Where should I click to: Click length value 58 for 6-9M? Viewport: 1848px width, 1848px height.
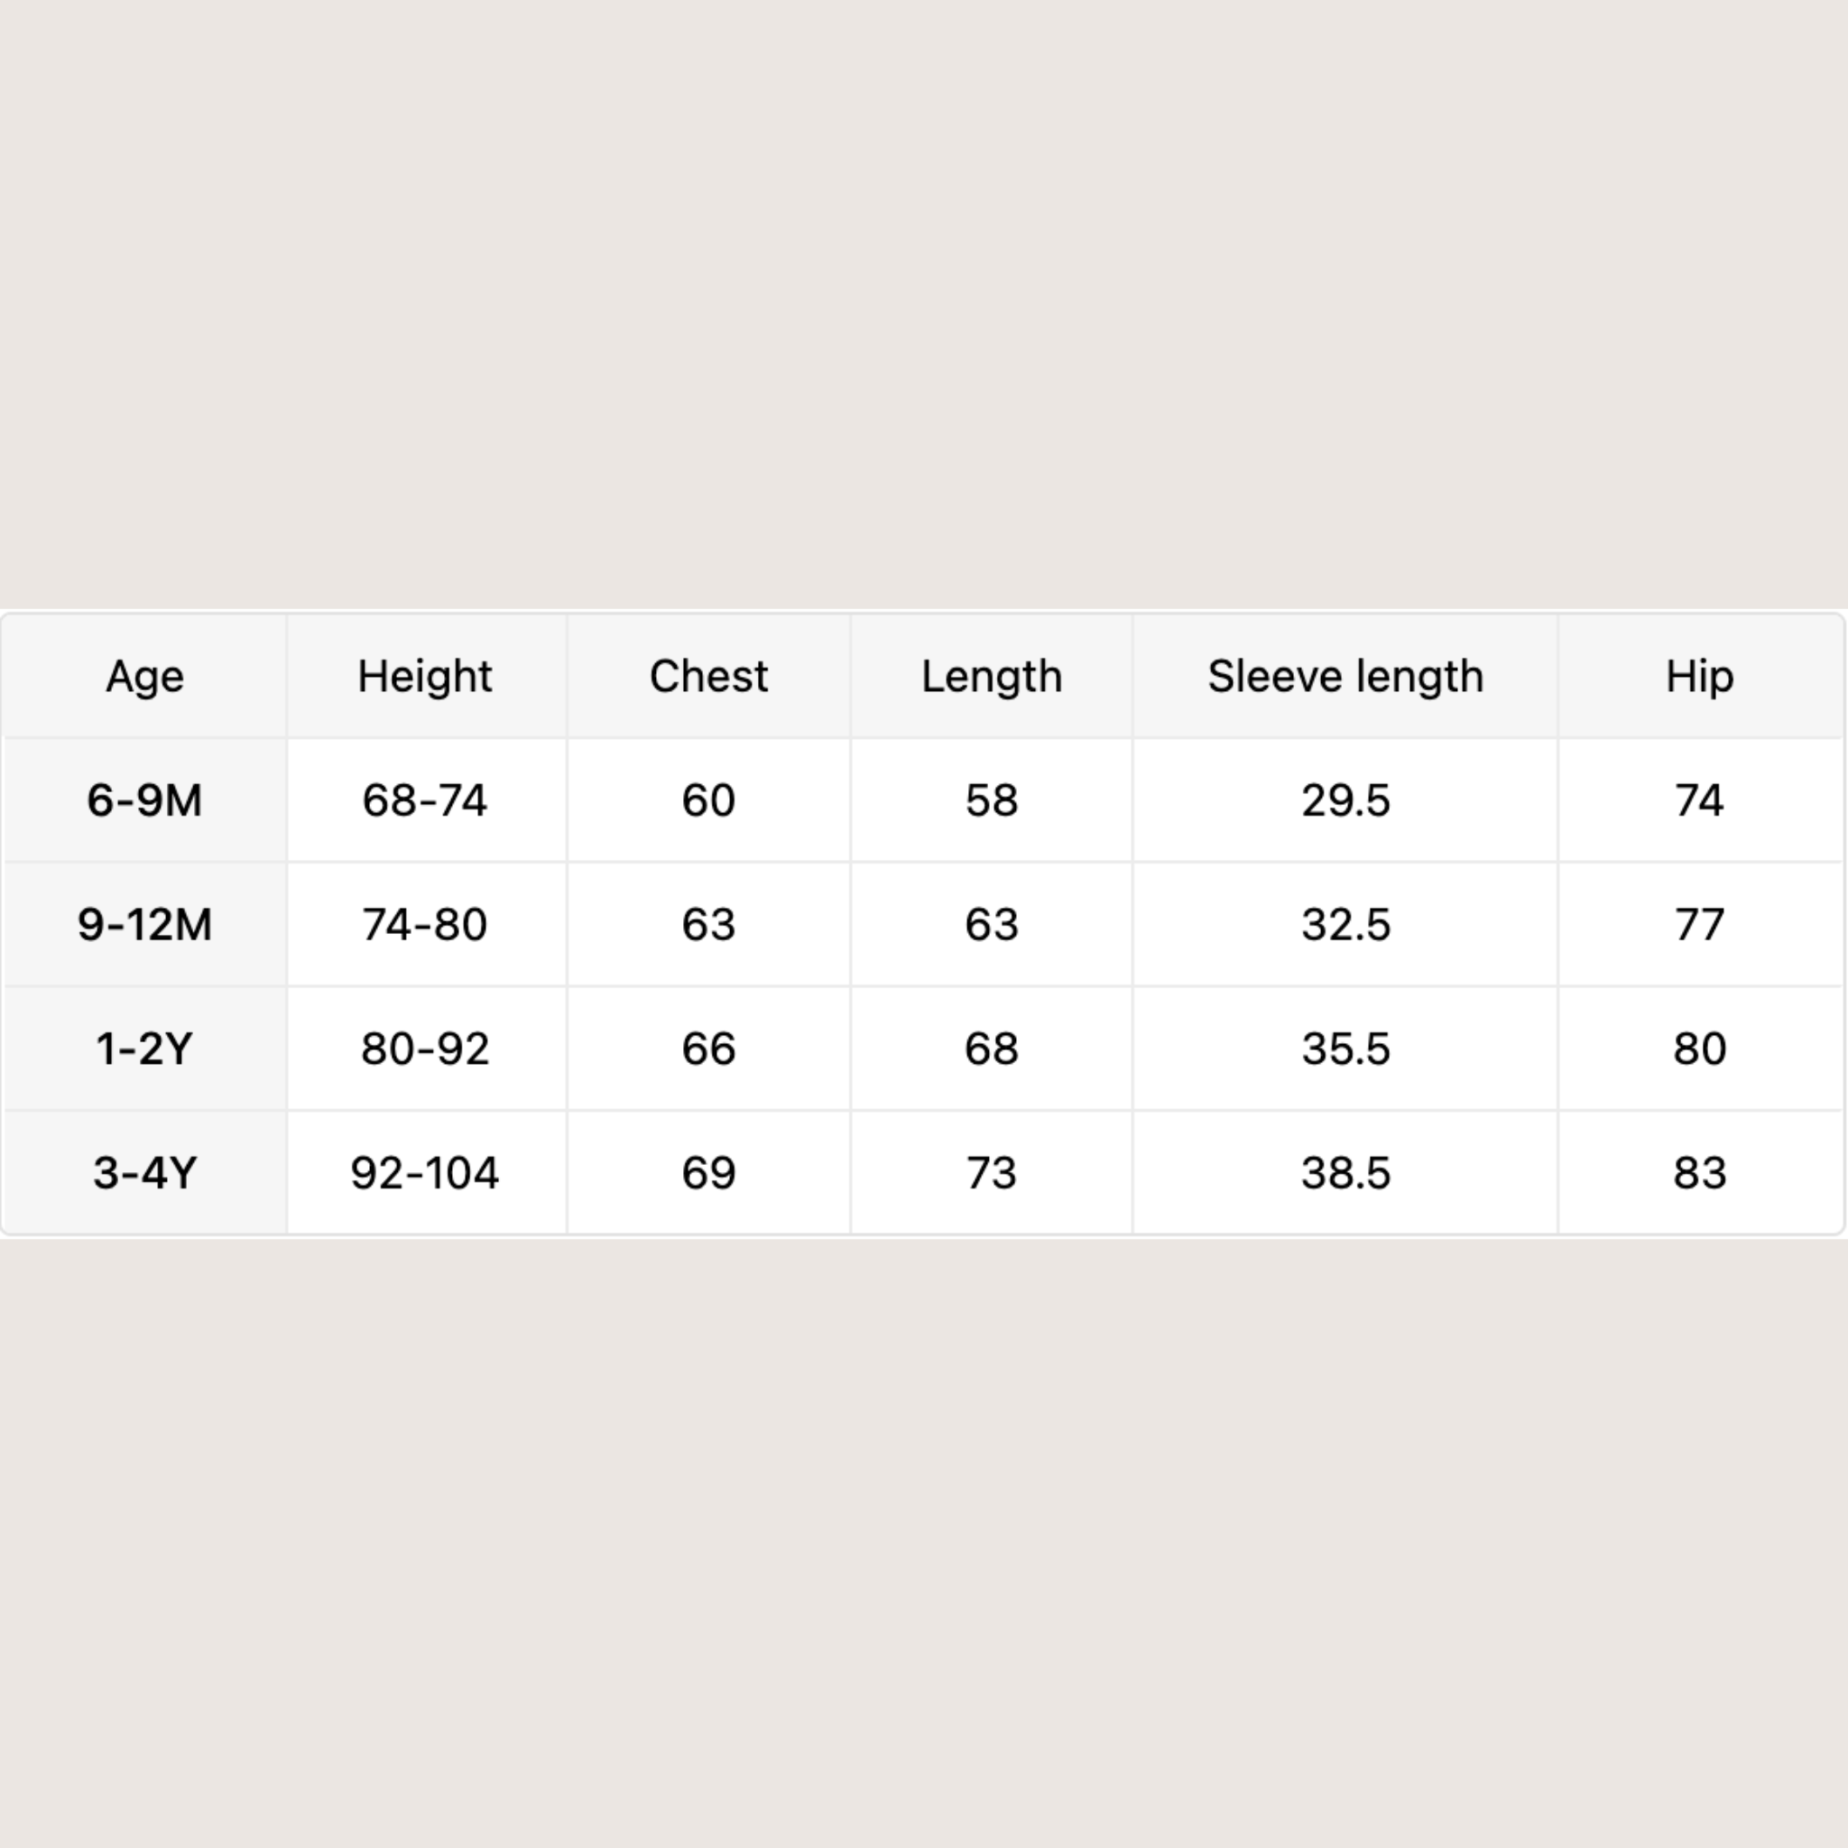click(x=991, y=799)
